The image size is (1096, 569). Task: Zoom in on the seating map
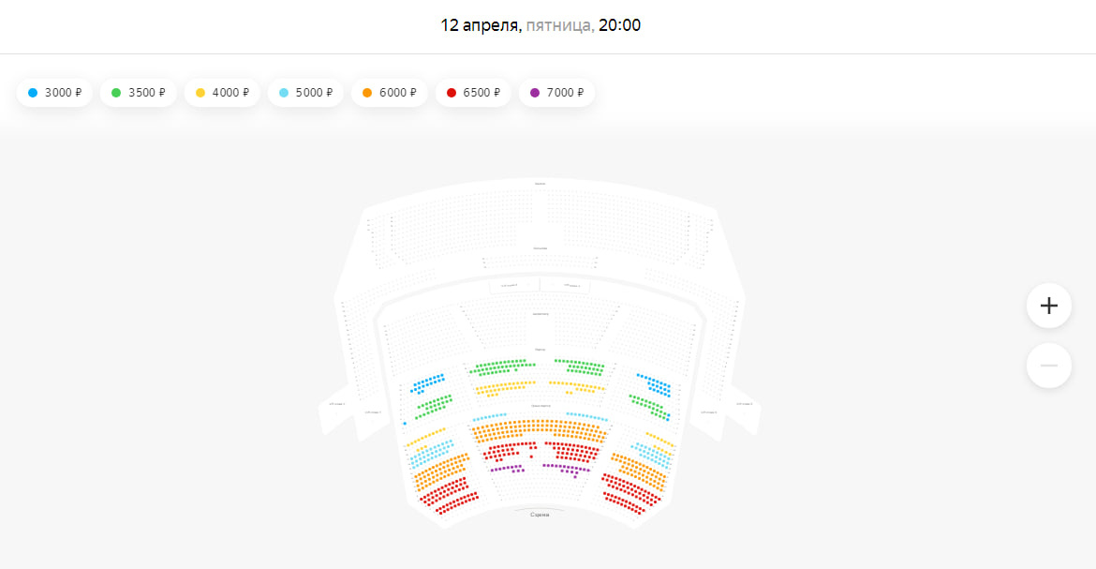pyautogui.click(x=1048, y=306)
